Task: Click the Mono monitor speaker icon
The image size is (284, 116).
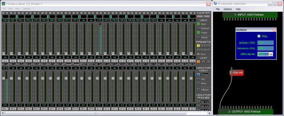Action: click(x=198, y=84)
